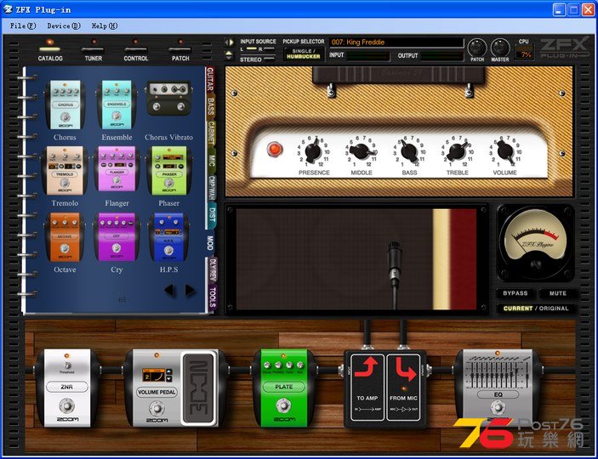Screen dimensions: 598x459
Task: Open the TUNER view
Action: click(x=93, y=50)
